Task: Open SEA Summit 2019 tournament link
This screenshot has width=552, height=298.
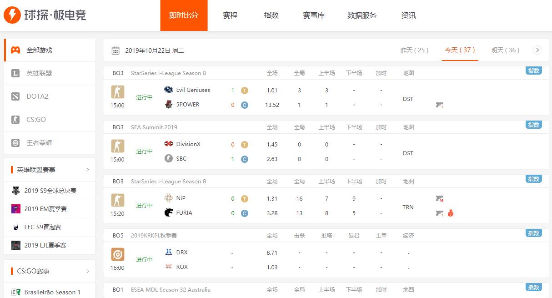Action: (154, 127)
